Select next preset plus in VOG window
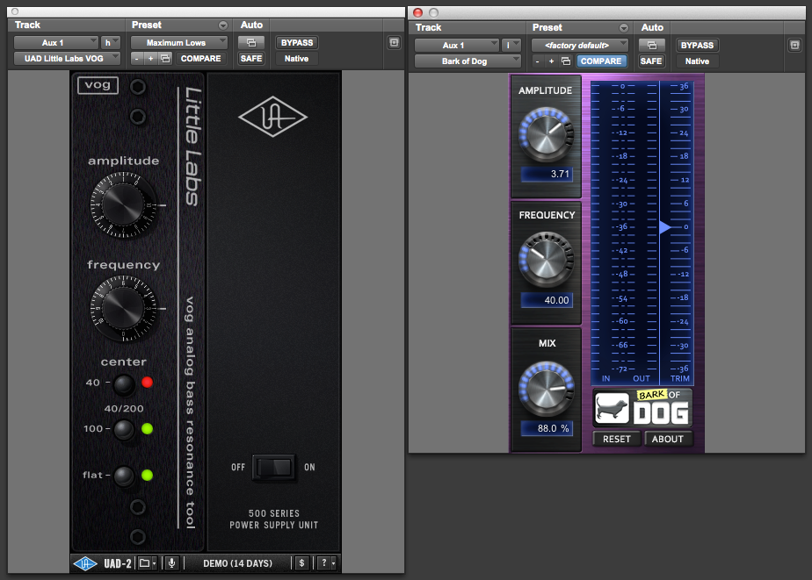Viewport: 812px width, 580px height. click(x=150, y=59)
